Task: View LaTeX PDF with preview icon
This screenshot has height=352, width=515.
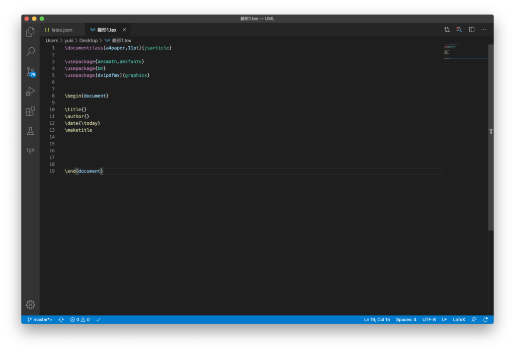Action: pyautogui.click(x=459, y=30)
